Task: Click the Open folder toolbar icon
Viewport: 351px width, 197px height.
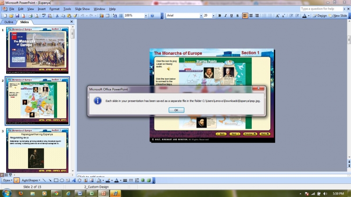Action: (11, 15)
